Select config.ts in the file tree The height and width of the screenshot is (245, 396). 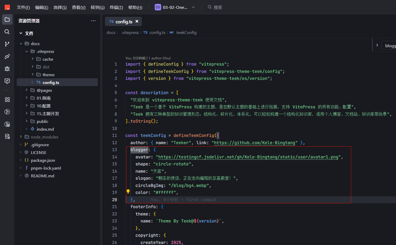(57, 82)
